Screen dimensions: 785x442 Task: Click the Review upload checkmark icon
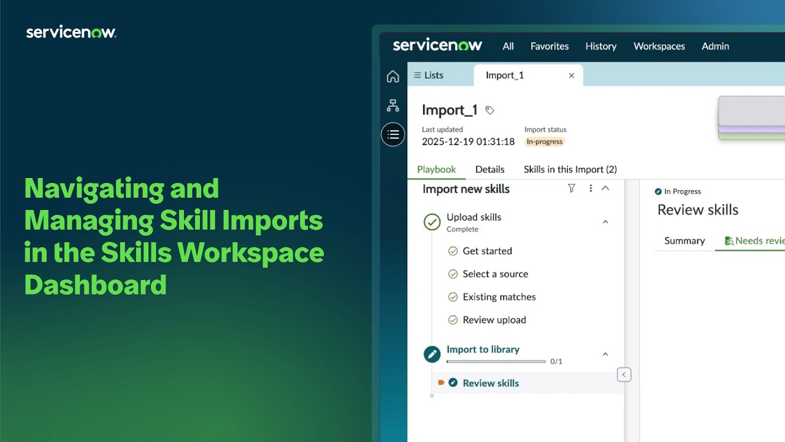tap(453, 320)
